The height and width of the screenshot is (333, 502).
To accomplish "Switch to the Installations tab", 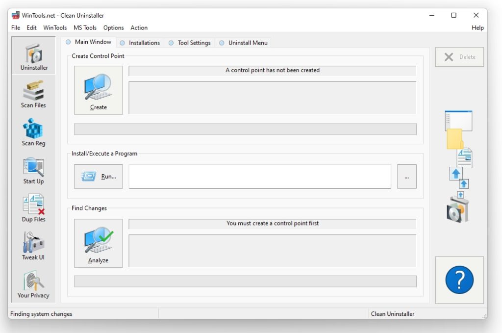I will click(140, 43).
